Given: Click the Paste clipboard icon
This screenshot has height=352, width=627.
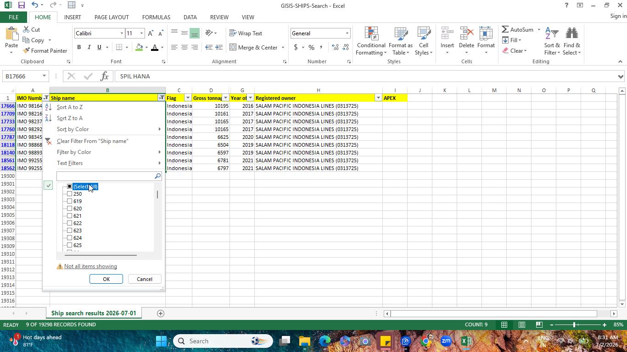Looking at the screenshot, I should (x=11, y=34).
